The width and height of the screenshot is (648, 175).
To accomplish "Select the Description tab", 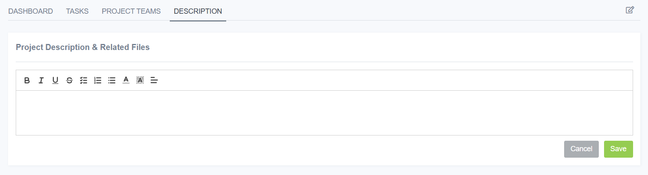I will (198, 11).
